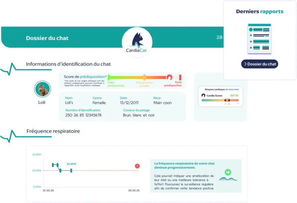Click the Score de prédisposition title
This screenshot has width=297, height=203.
click(85, 77)
